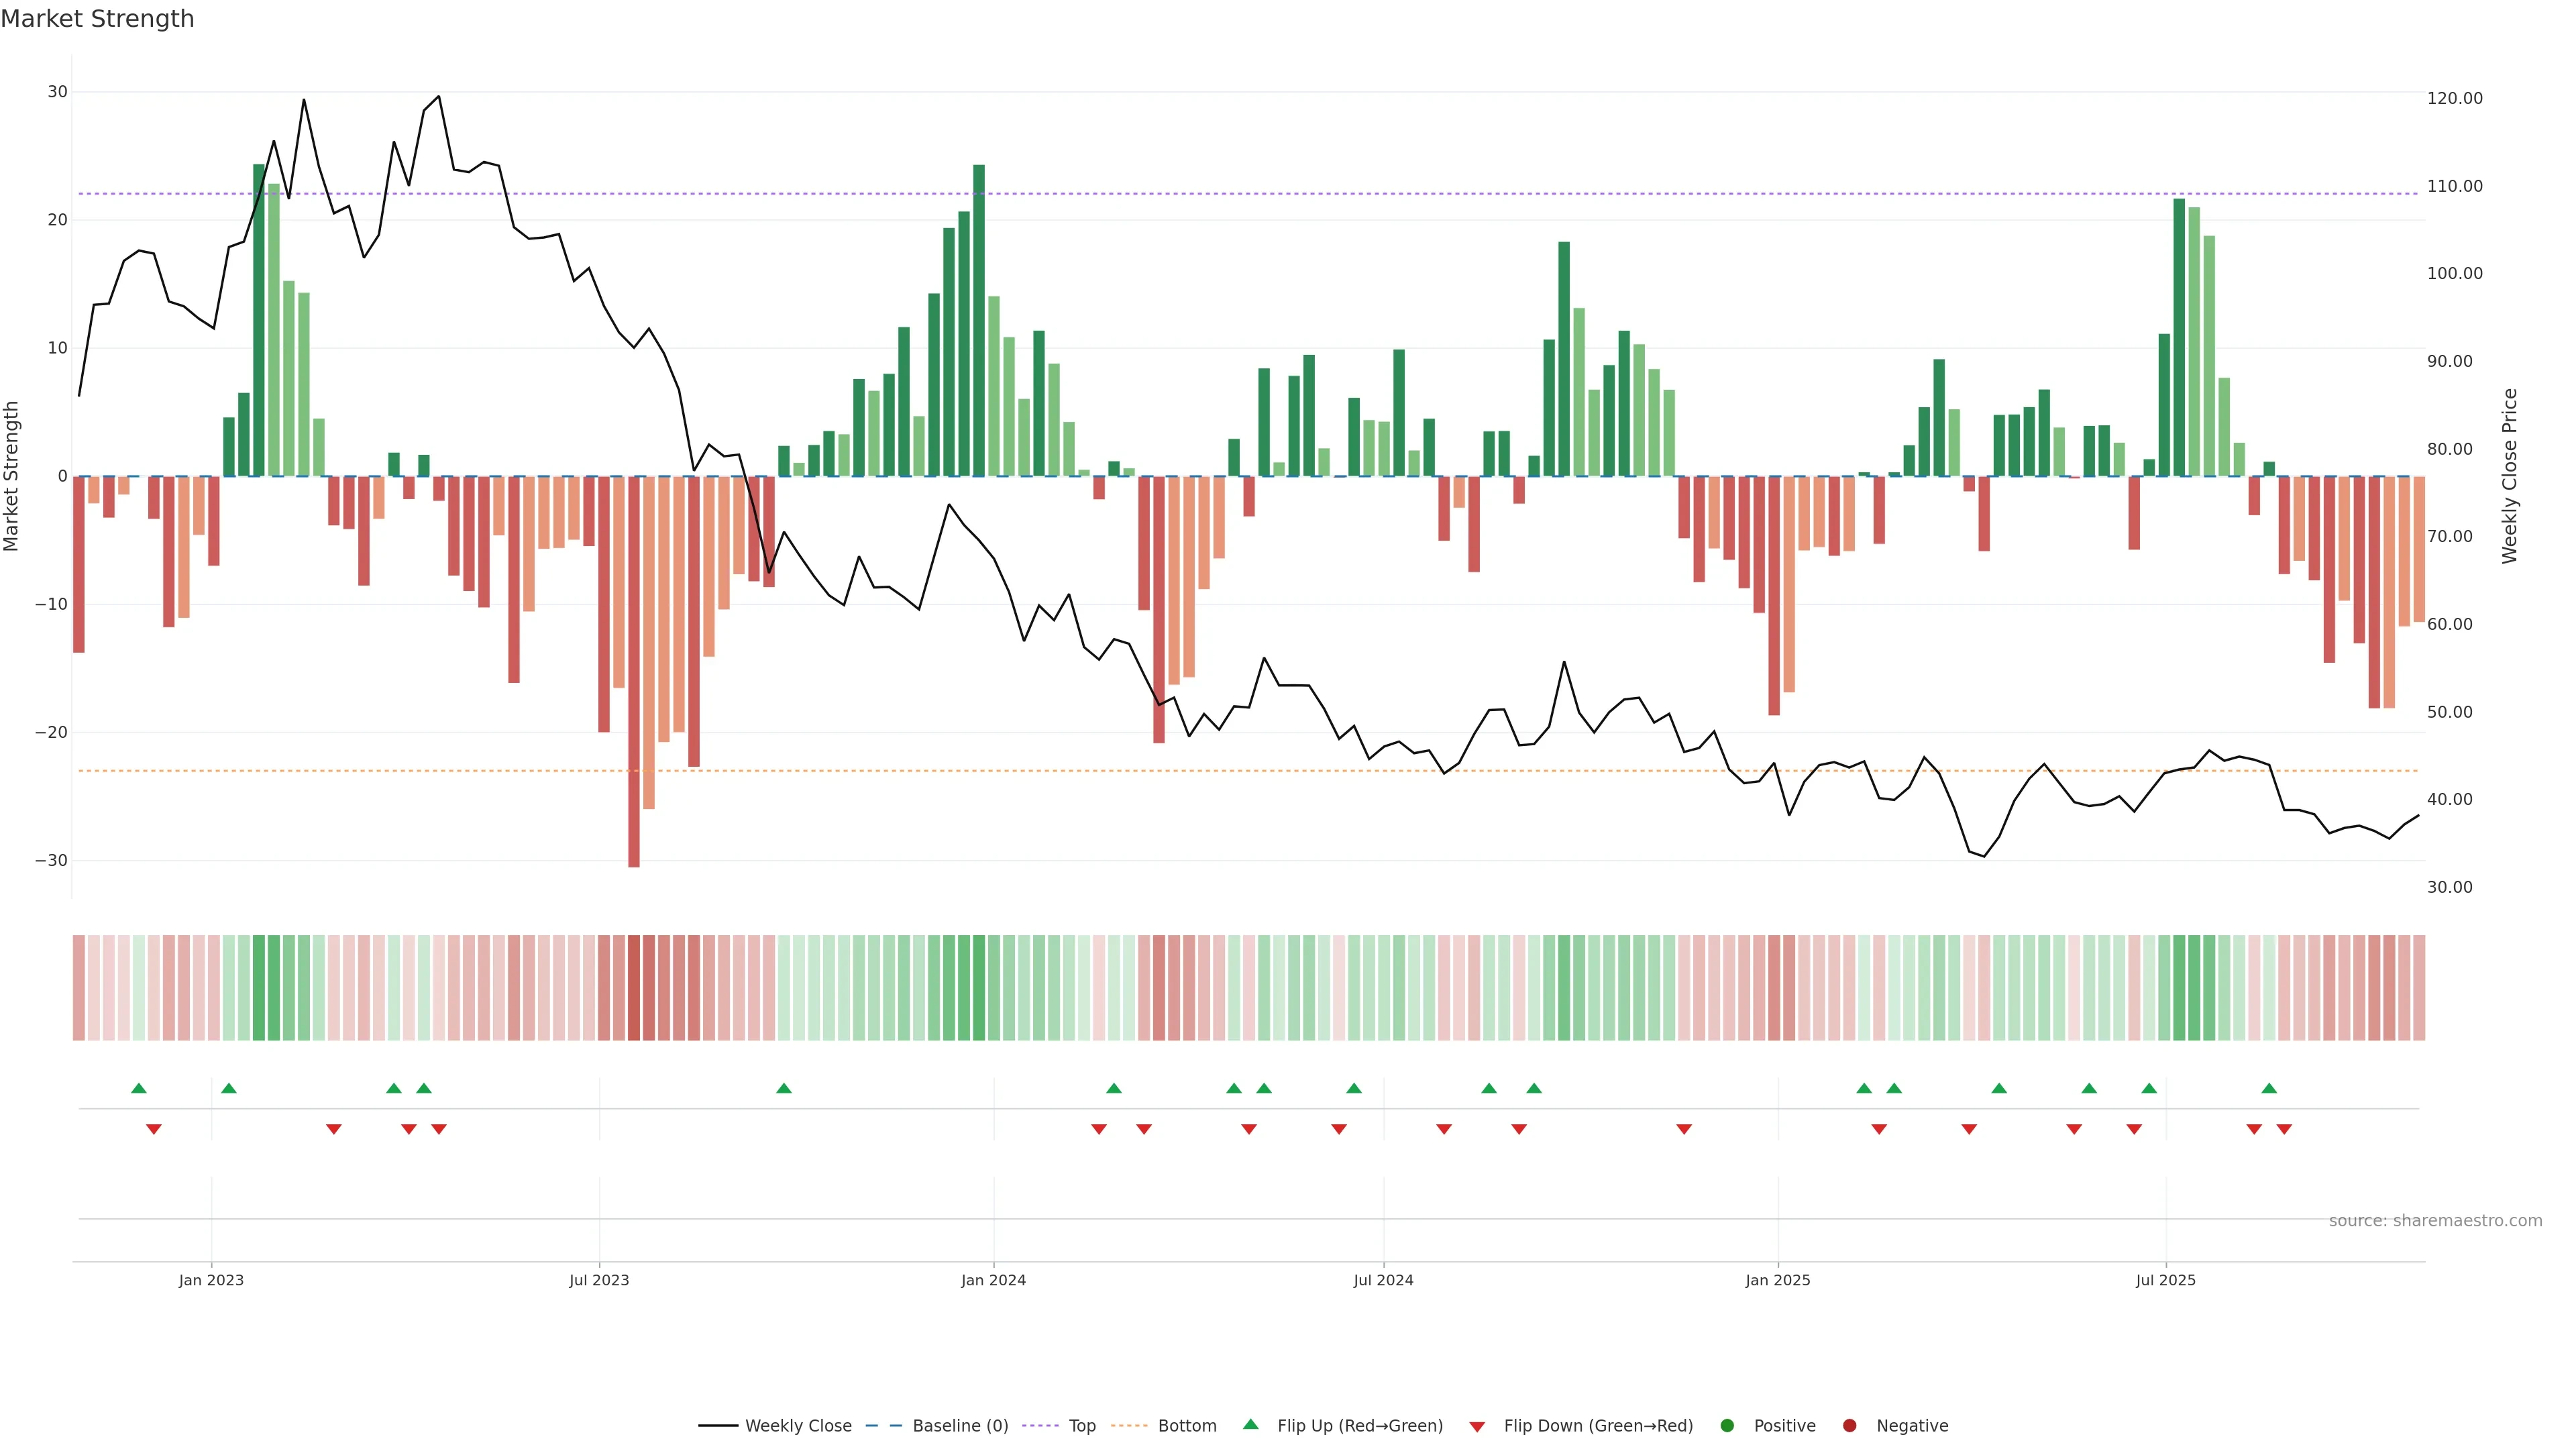Click the last red flip-down triangle marker
Viewport: 2576px width, 1449px height.
(2284, 1129)
